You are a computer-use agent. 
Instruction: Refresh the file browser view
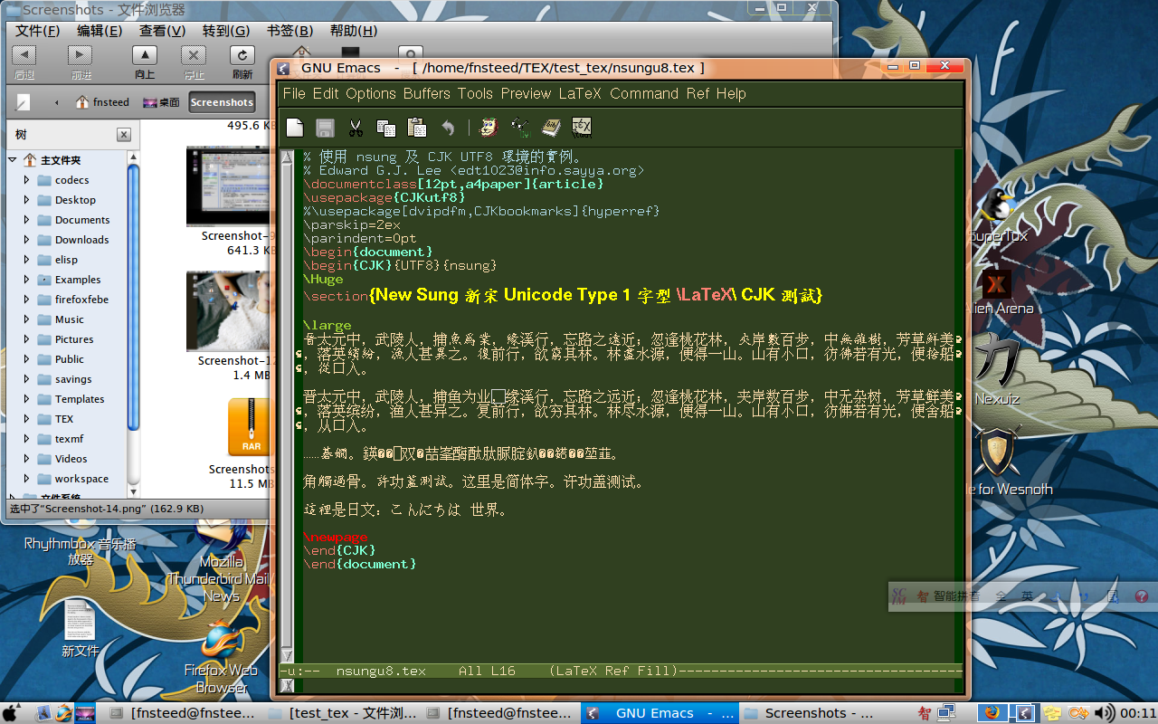click(242, 62)
